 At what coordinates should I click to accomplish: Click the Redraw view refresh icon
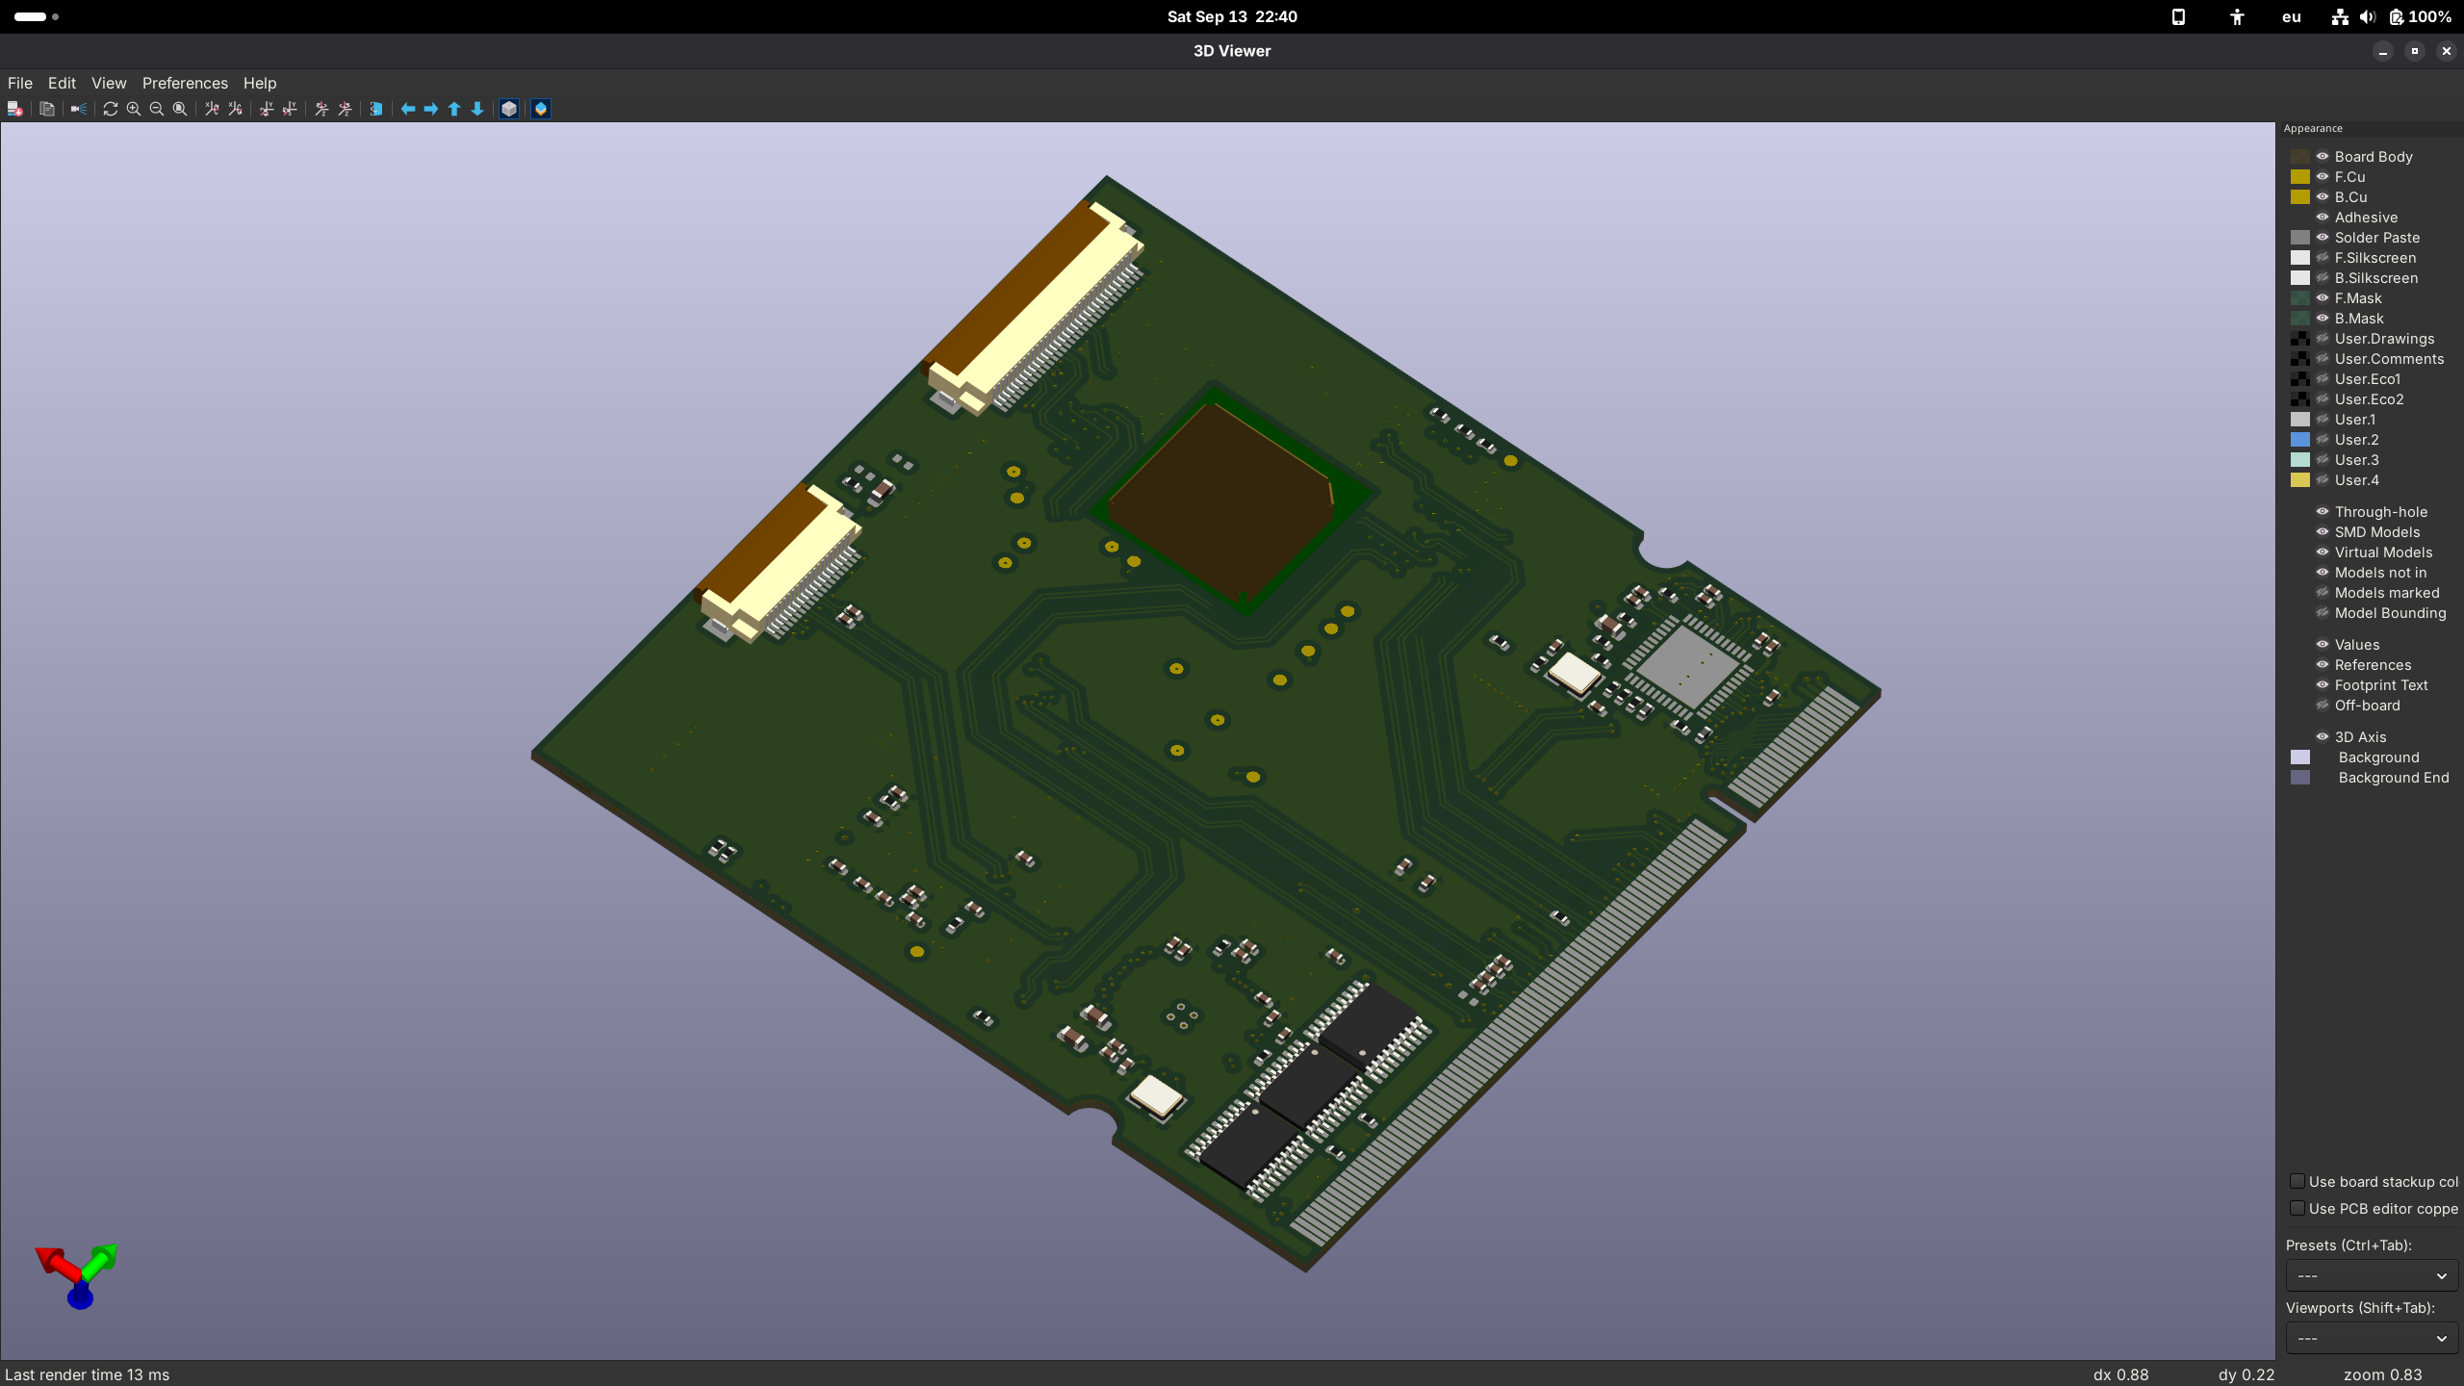click(x=111, y=109)
